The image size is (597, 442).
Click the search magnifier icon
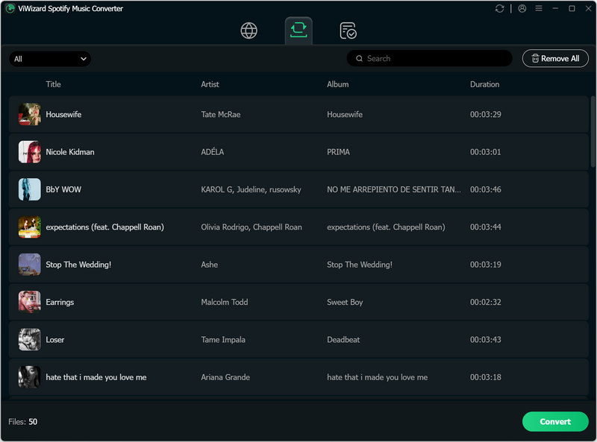(x=359, y=59)
